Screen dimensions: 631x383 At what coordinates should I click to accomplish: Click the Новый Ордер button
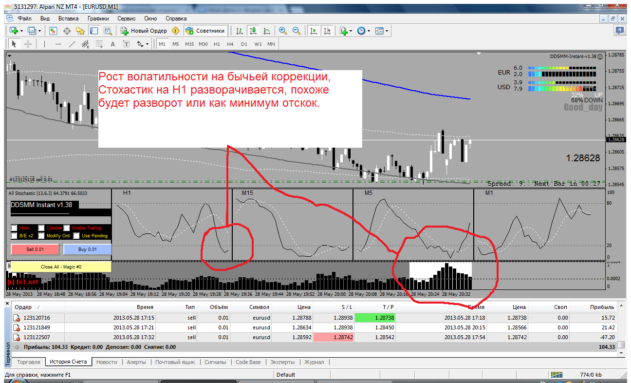point(144,31)
